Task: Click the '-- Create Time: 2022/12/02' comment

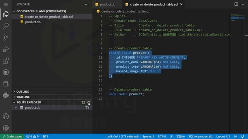Action: coord(133,21)
